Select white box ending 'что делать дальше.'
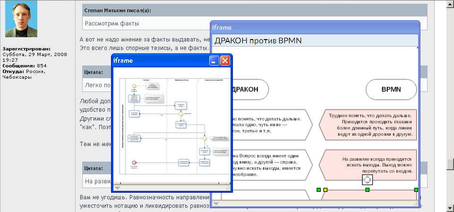 pos(272,125)
